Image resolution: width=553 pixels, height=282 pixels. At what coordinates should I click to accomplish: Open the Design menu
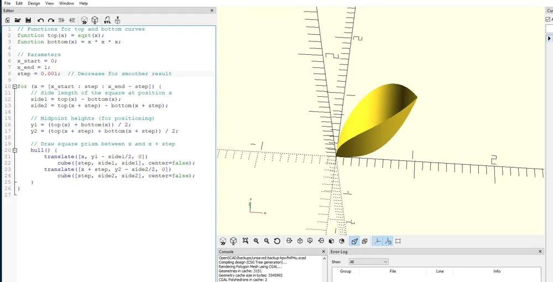click(34, 3)
